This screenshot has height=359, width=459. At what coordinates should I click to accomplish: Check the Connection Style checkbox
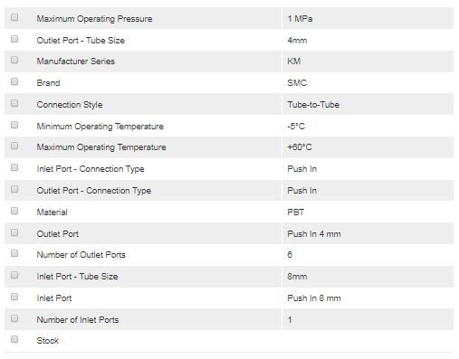(x=14, y=103)
